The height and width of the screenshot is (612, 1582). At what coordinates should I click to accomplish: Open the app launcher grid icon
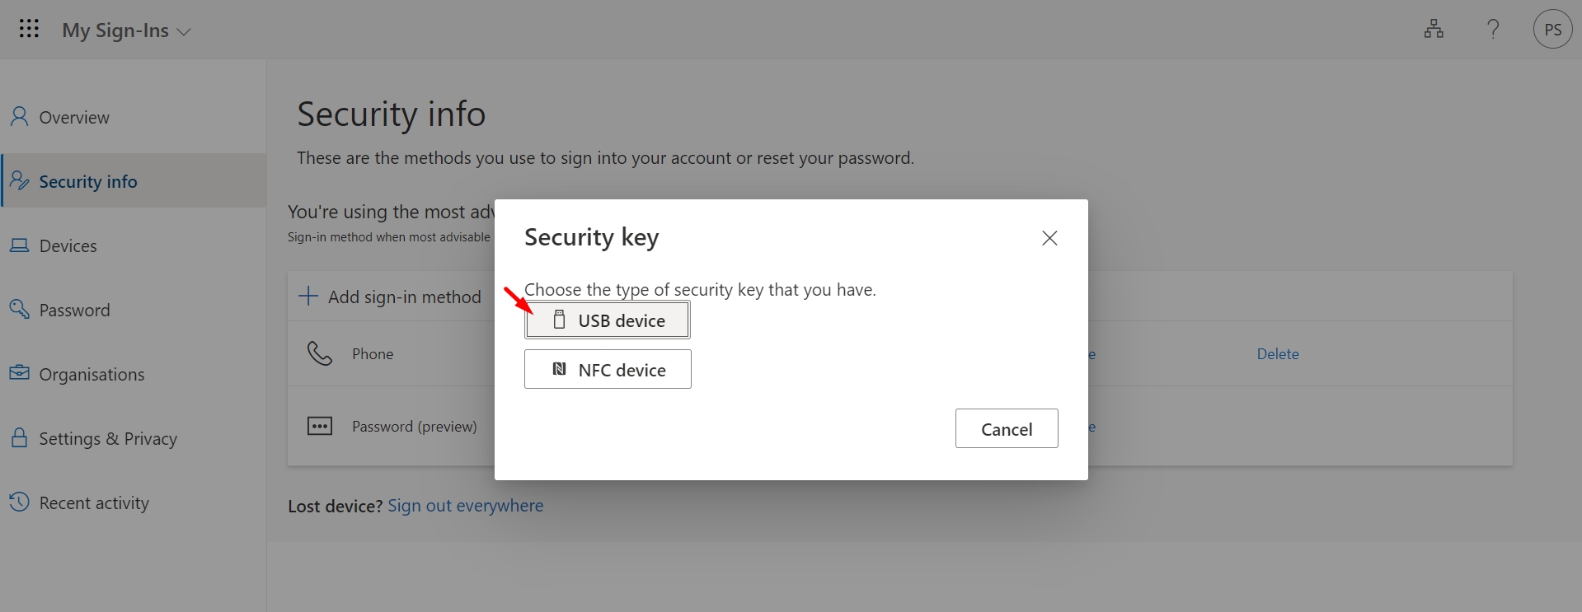tap(29, 30)
